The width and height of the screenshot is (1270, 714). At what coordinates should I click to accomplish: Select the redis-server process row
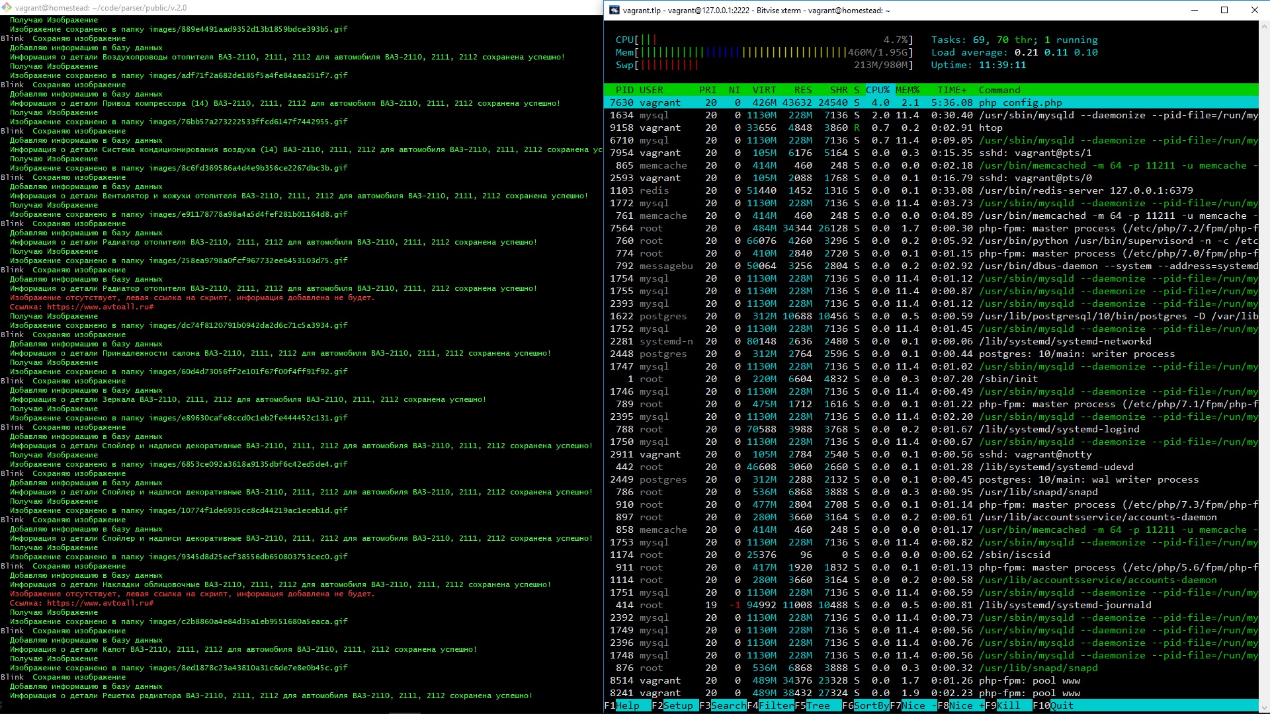pyautogui.click(x=931, y=190)
